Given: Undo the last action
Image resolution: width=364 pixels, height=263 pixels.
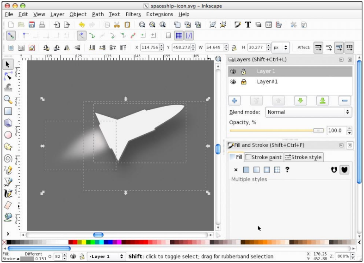Looking at the screenshot, I should [82, 24].
